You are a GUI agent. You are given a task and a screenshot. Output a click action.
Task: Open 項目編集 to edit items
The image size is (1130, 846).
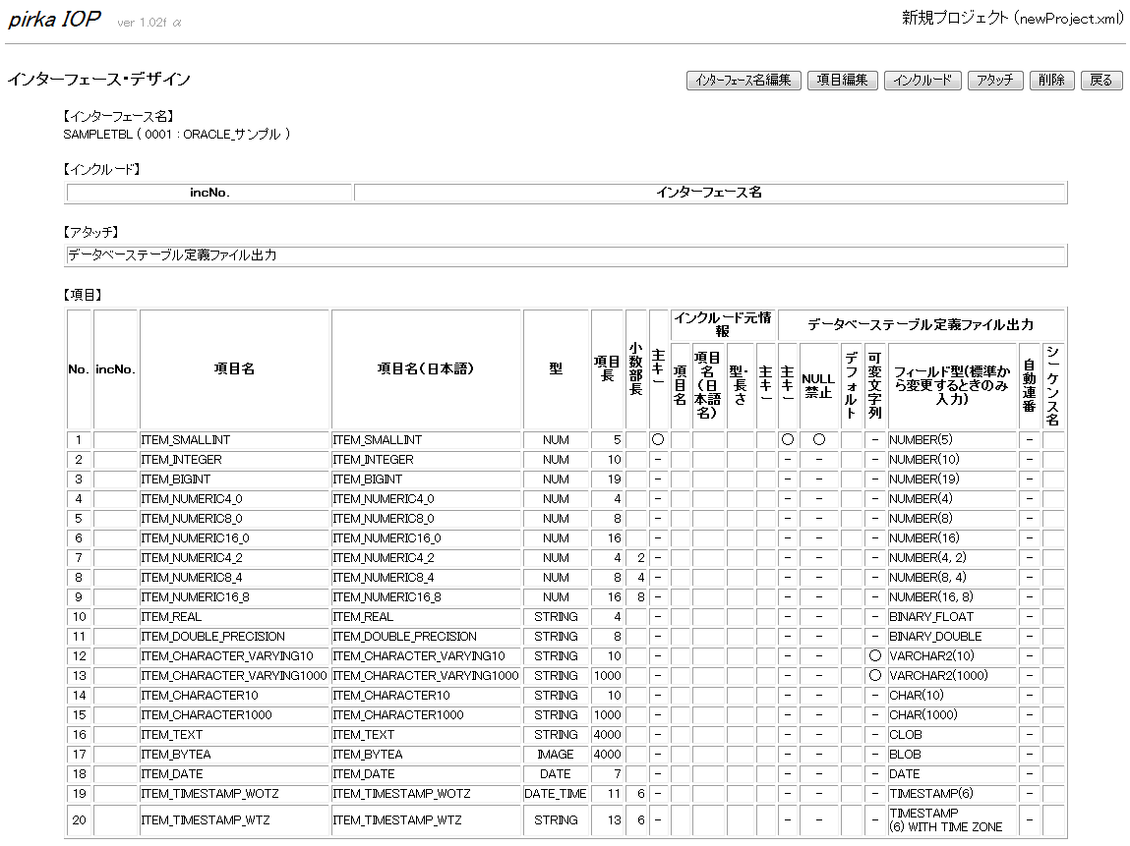[842, 81]
